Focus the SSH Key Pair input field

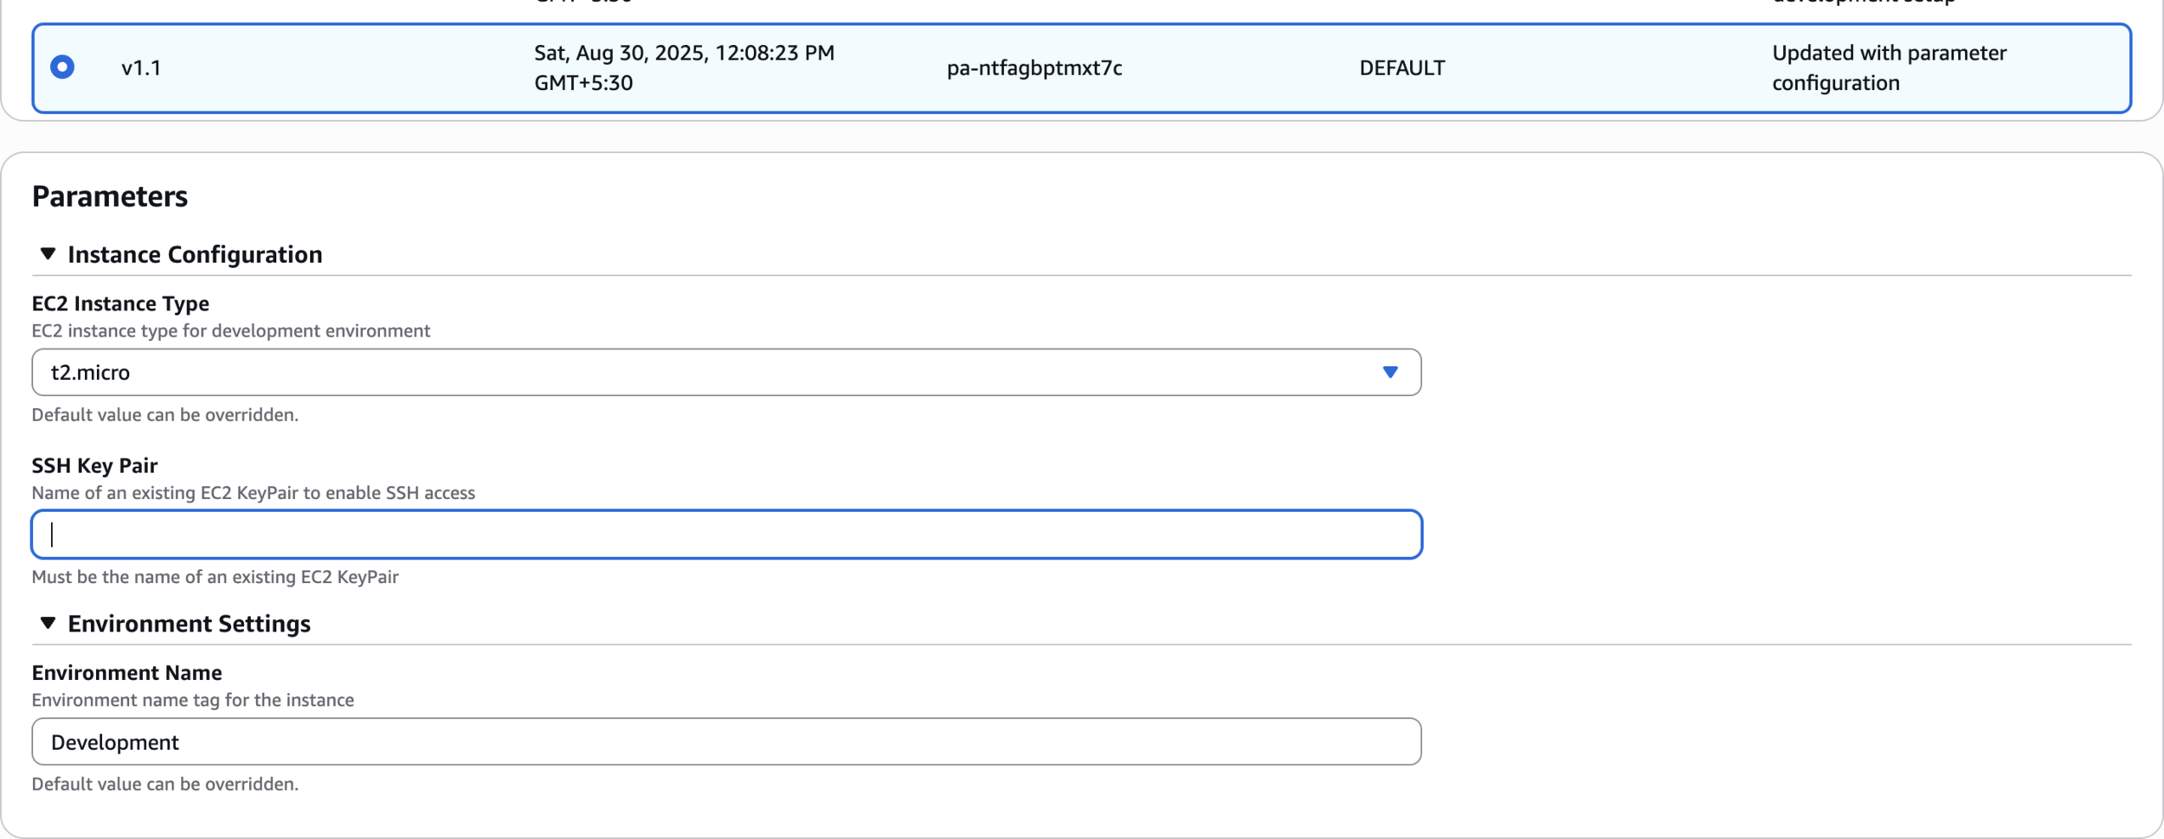pos(726,535)
